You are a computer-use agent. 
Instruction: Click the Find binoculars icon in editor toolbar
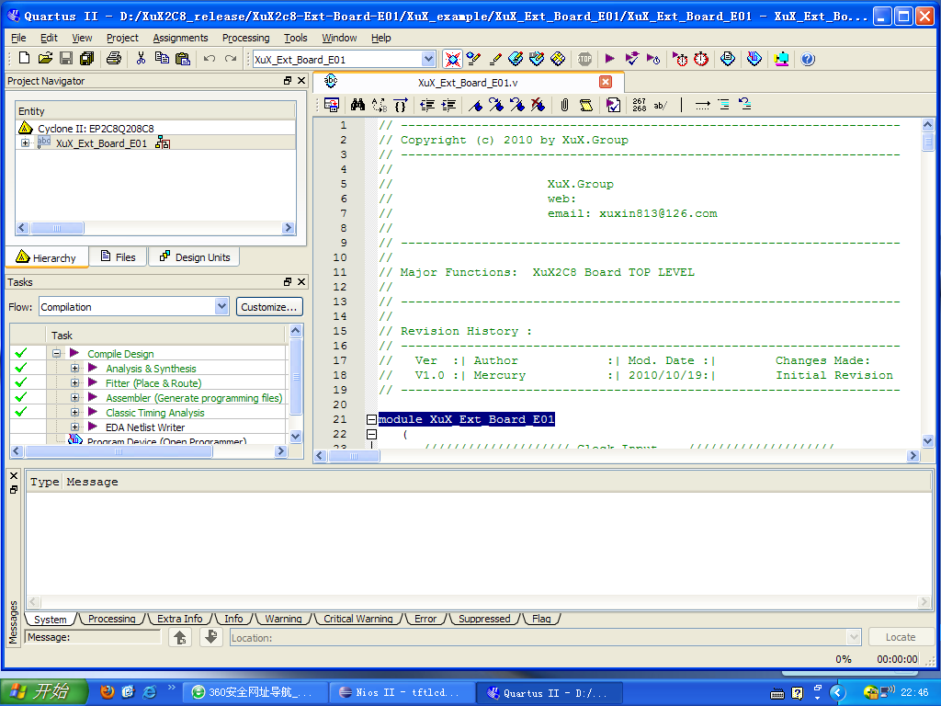click(357, 105)
